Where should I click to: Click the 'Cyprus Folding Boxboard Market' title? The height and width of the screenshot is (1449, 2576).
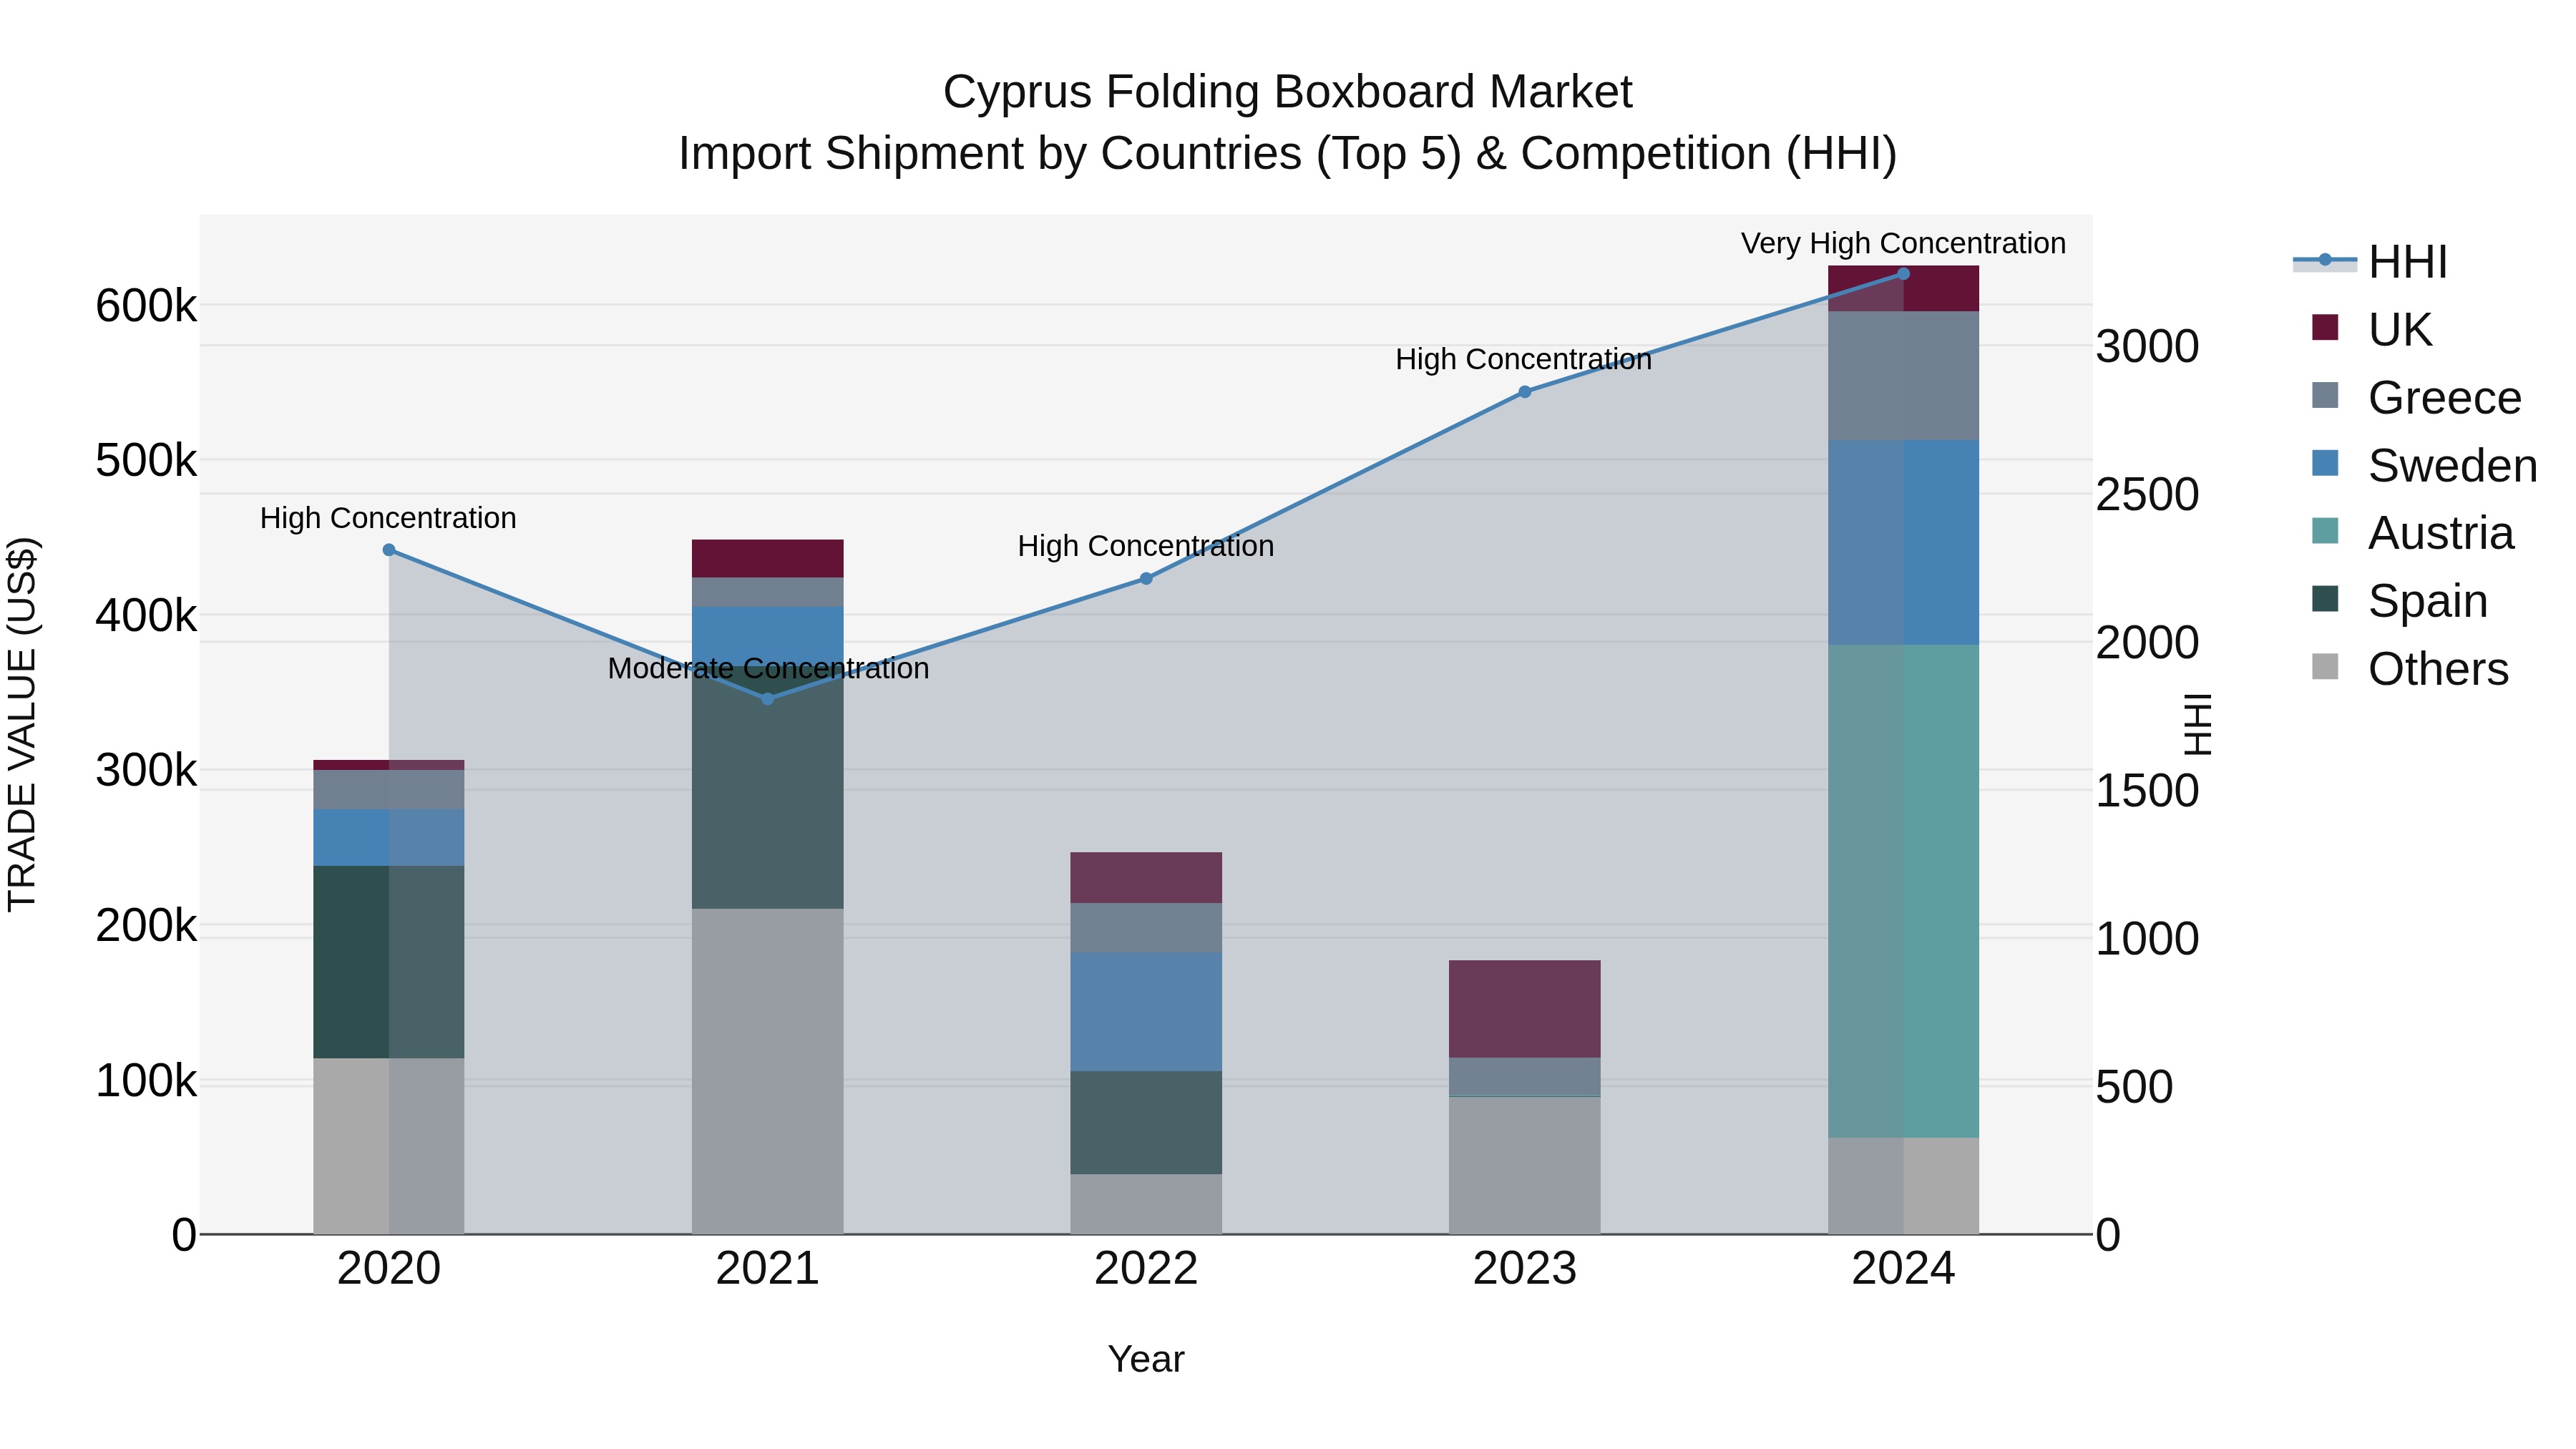point(1288,92)
